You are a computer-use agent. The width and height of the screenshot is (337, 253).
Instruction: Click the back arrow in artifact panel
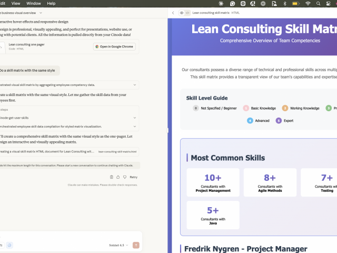coord(173,13)
